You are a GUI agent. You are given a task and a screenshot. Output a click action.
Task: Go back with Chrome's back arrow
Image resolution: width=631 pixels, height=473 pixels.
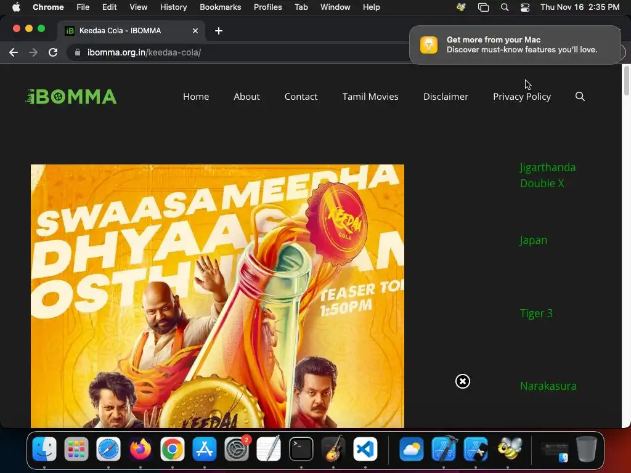tap(14, 52)
